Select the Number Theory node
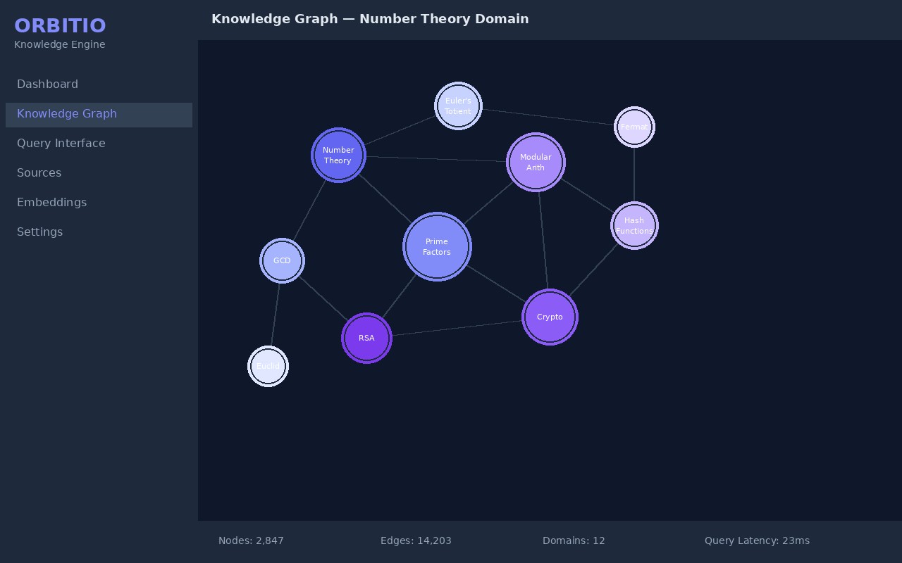The image size is (902, 563). point(338,155)
